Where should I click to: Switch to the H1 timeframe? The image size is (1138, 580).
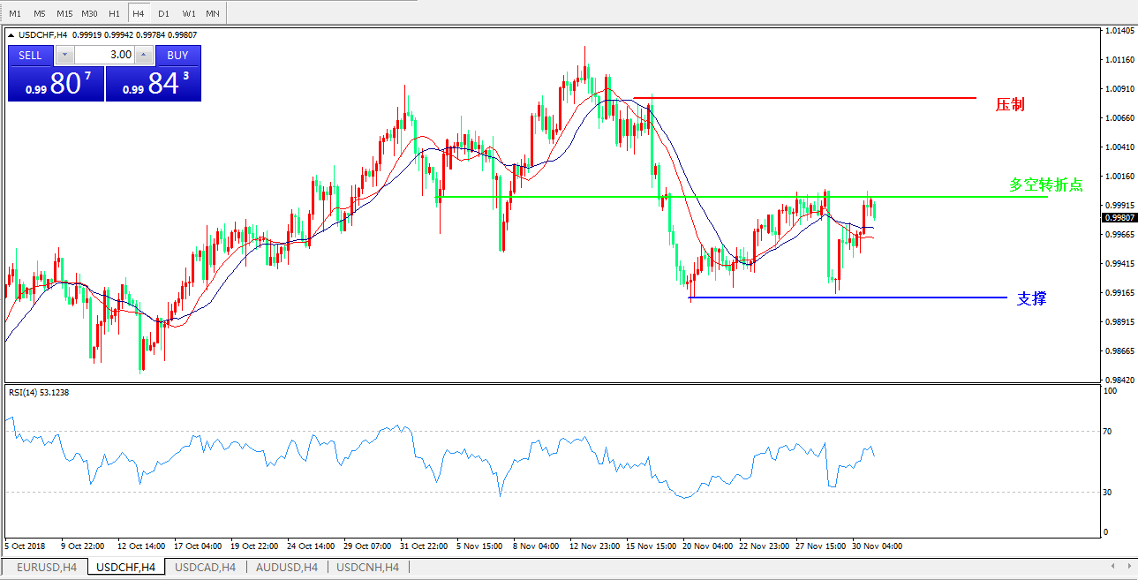pyautogui.click(x=114, y=14)
